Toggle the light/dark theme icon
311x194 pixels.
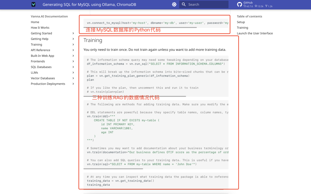click(x=174, y=5)
